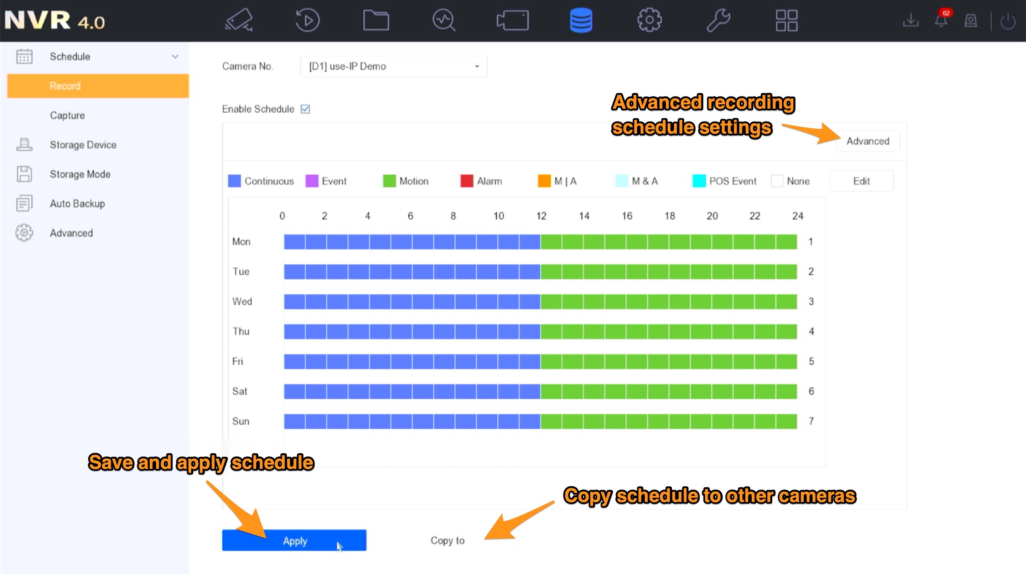
Task: Select the Motion recording type legend
Action: [406, 181]
